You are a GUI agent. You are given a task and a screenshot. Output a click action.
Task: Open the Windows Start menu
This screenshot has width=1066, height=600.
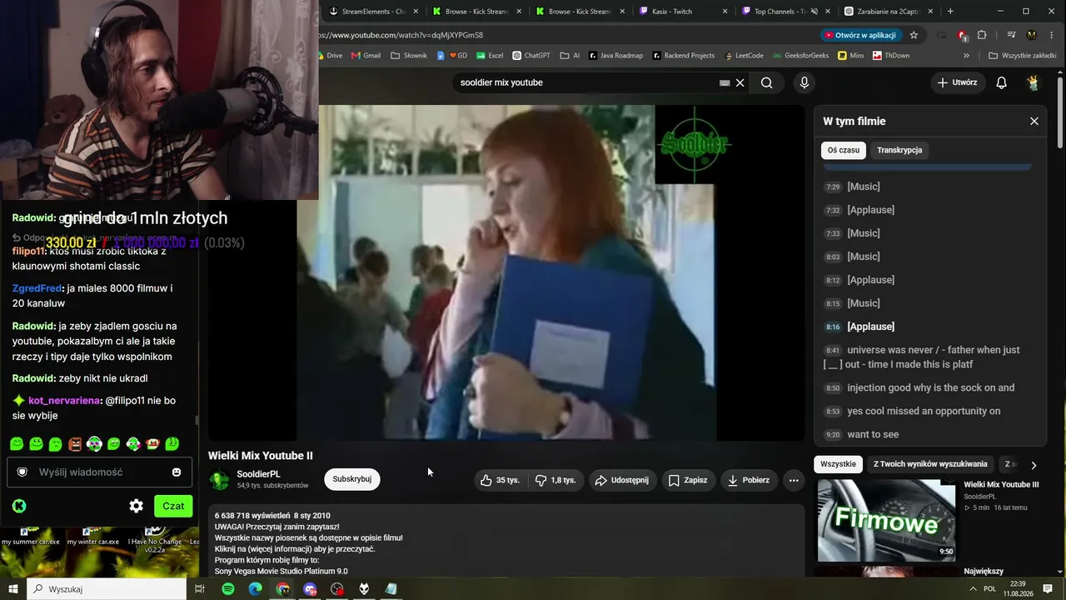click(x=13, y=589)
